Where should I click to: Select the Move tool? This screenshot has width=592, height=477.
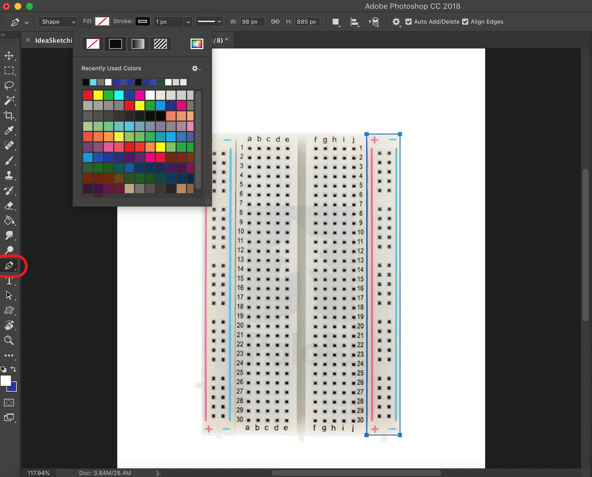pyautogui.click(x=9, y=55)
